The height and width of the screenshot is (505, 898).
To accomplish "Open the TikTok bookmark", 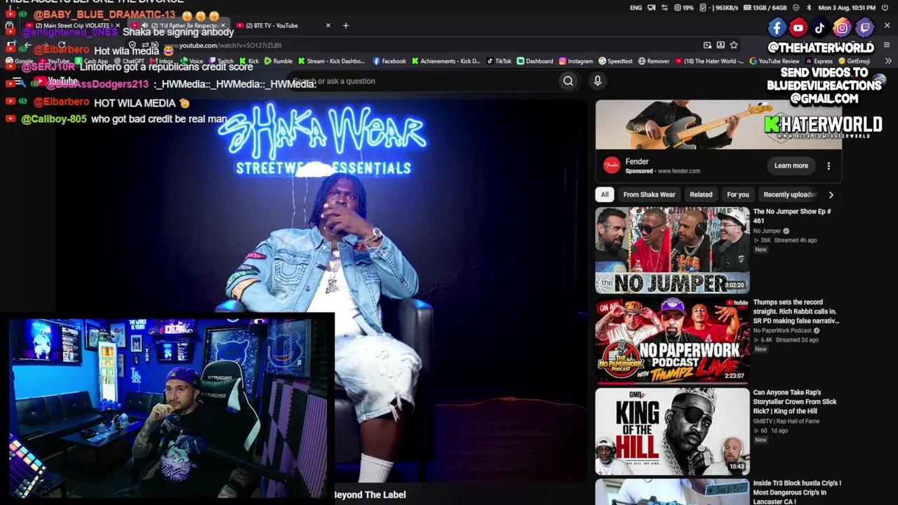I will pyautogui.click(x=499, y=61).
